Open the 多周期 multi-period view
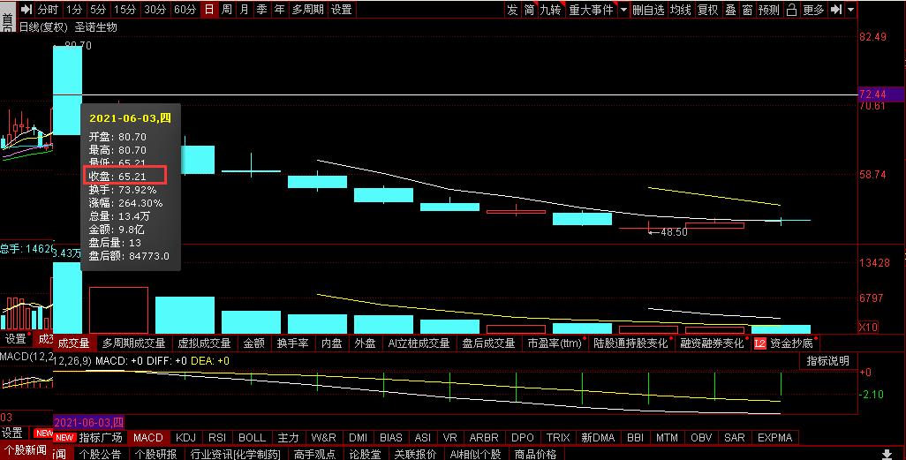Image resolution: width=906 pixels, height=460 pixels. pos(308,9)
